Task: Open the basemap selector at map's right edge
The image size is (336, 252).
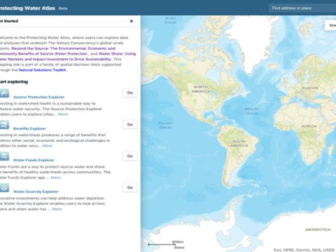Action: click(x=331, y=25)
